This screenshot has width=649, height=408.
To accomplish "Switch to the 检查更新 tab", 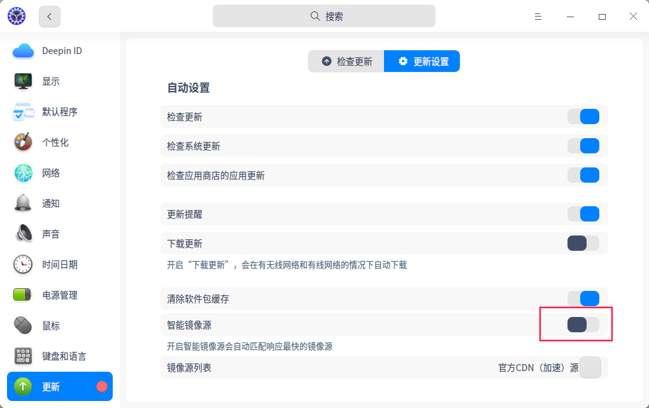I will coord(346,61).
